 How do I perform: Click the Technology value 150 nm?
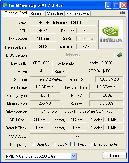(43, 39)
